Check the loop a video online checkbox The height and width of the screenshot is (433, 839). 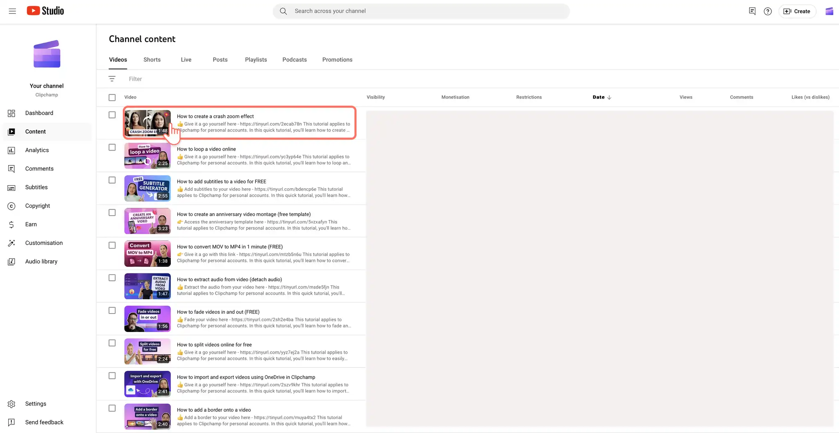point(112,147)
